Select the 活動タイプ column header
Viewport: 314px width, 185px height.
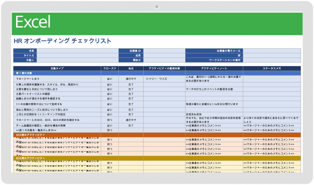coord(57,68)
